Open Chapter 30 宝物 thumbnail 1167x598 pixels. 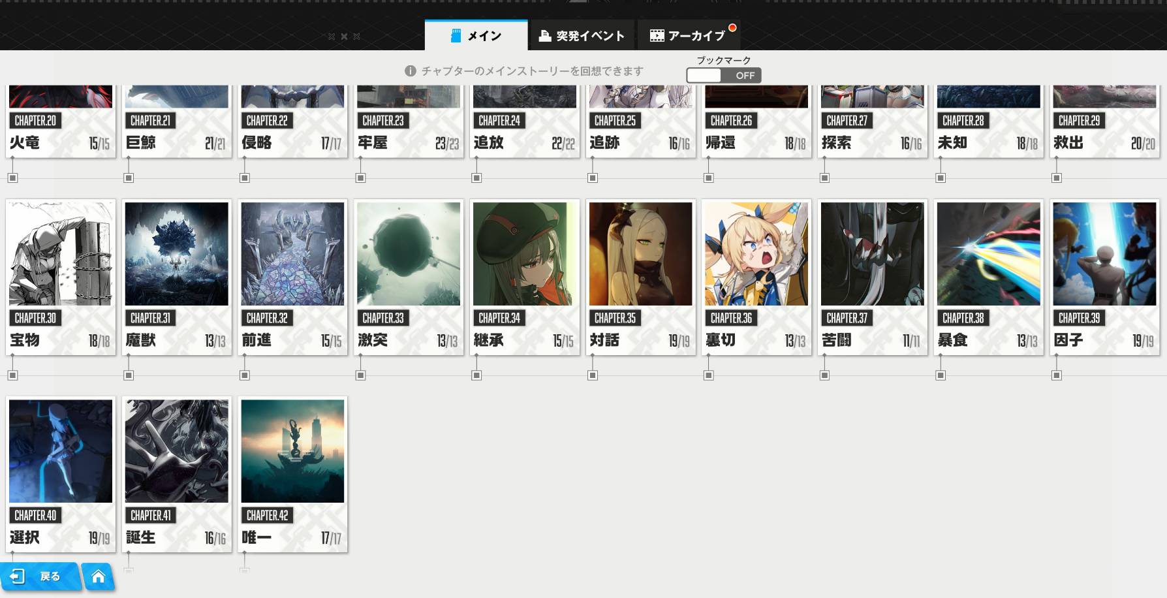click(61, 254)
